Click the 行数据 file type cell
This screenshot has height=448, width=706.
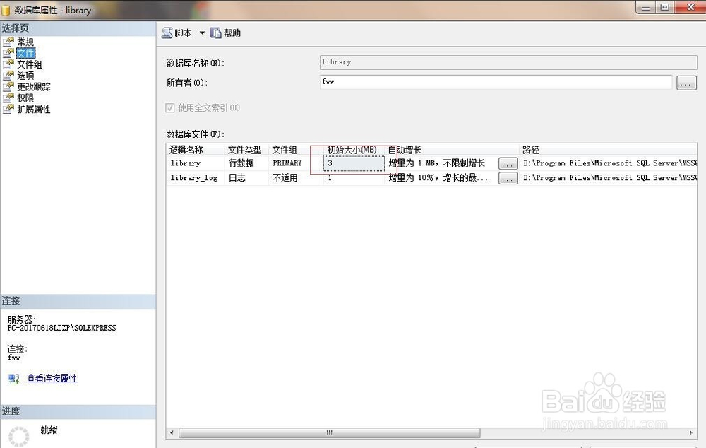click(246, 163)
